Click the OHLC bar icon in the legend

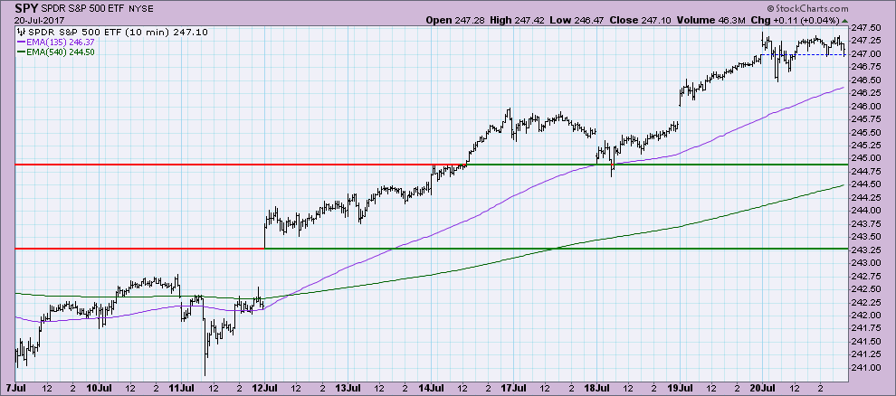22,32
